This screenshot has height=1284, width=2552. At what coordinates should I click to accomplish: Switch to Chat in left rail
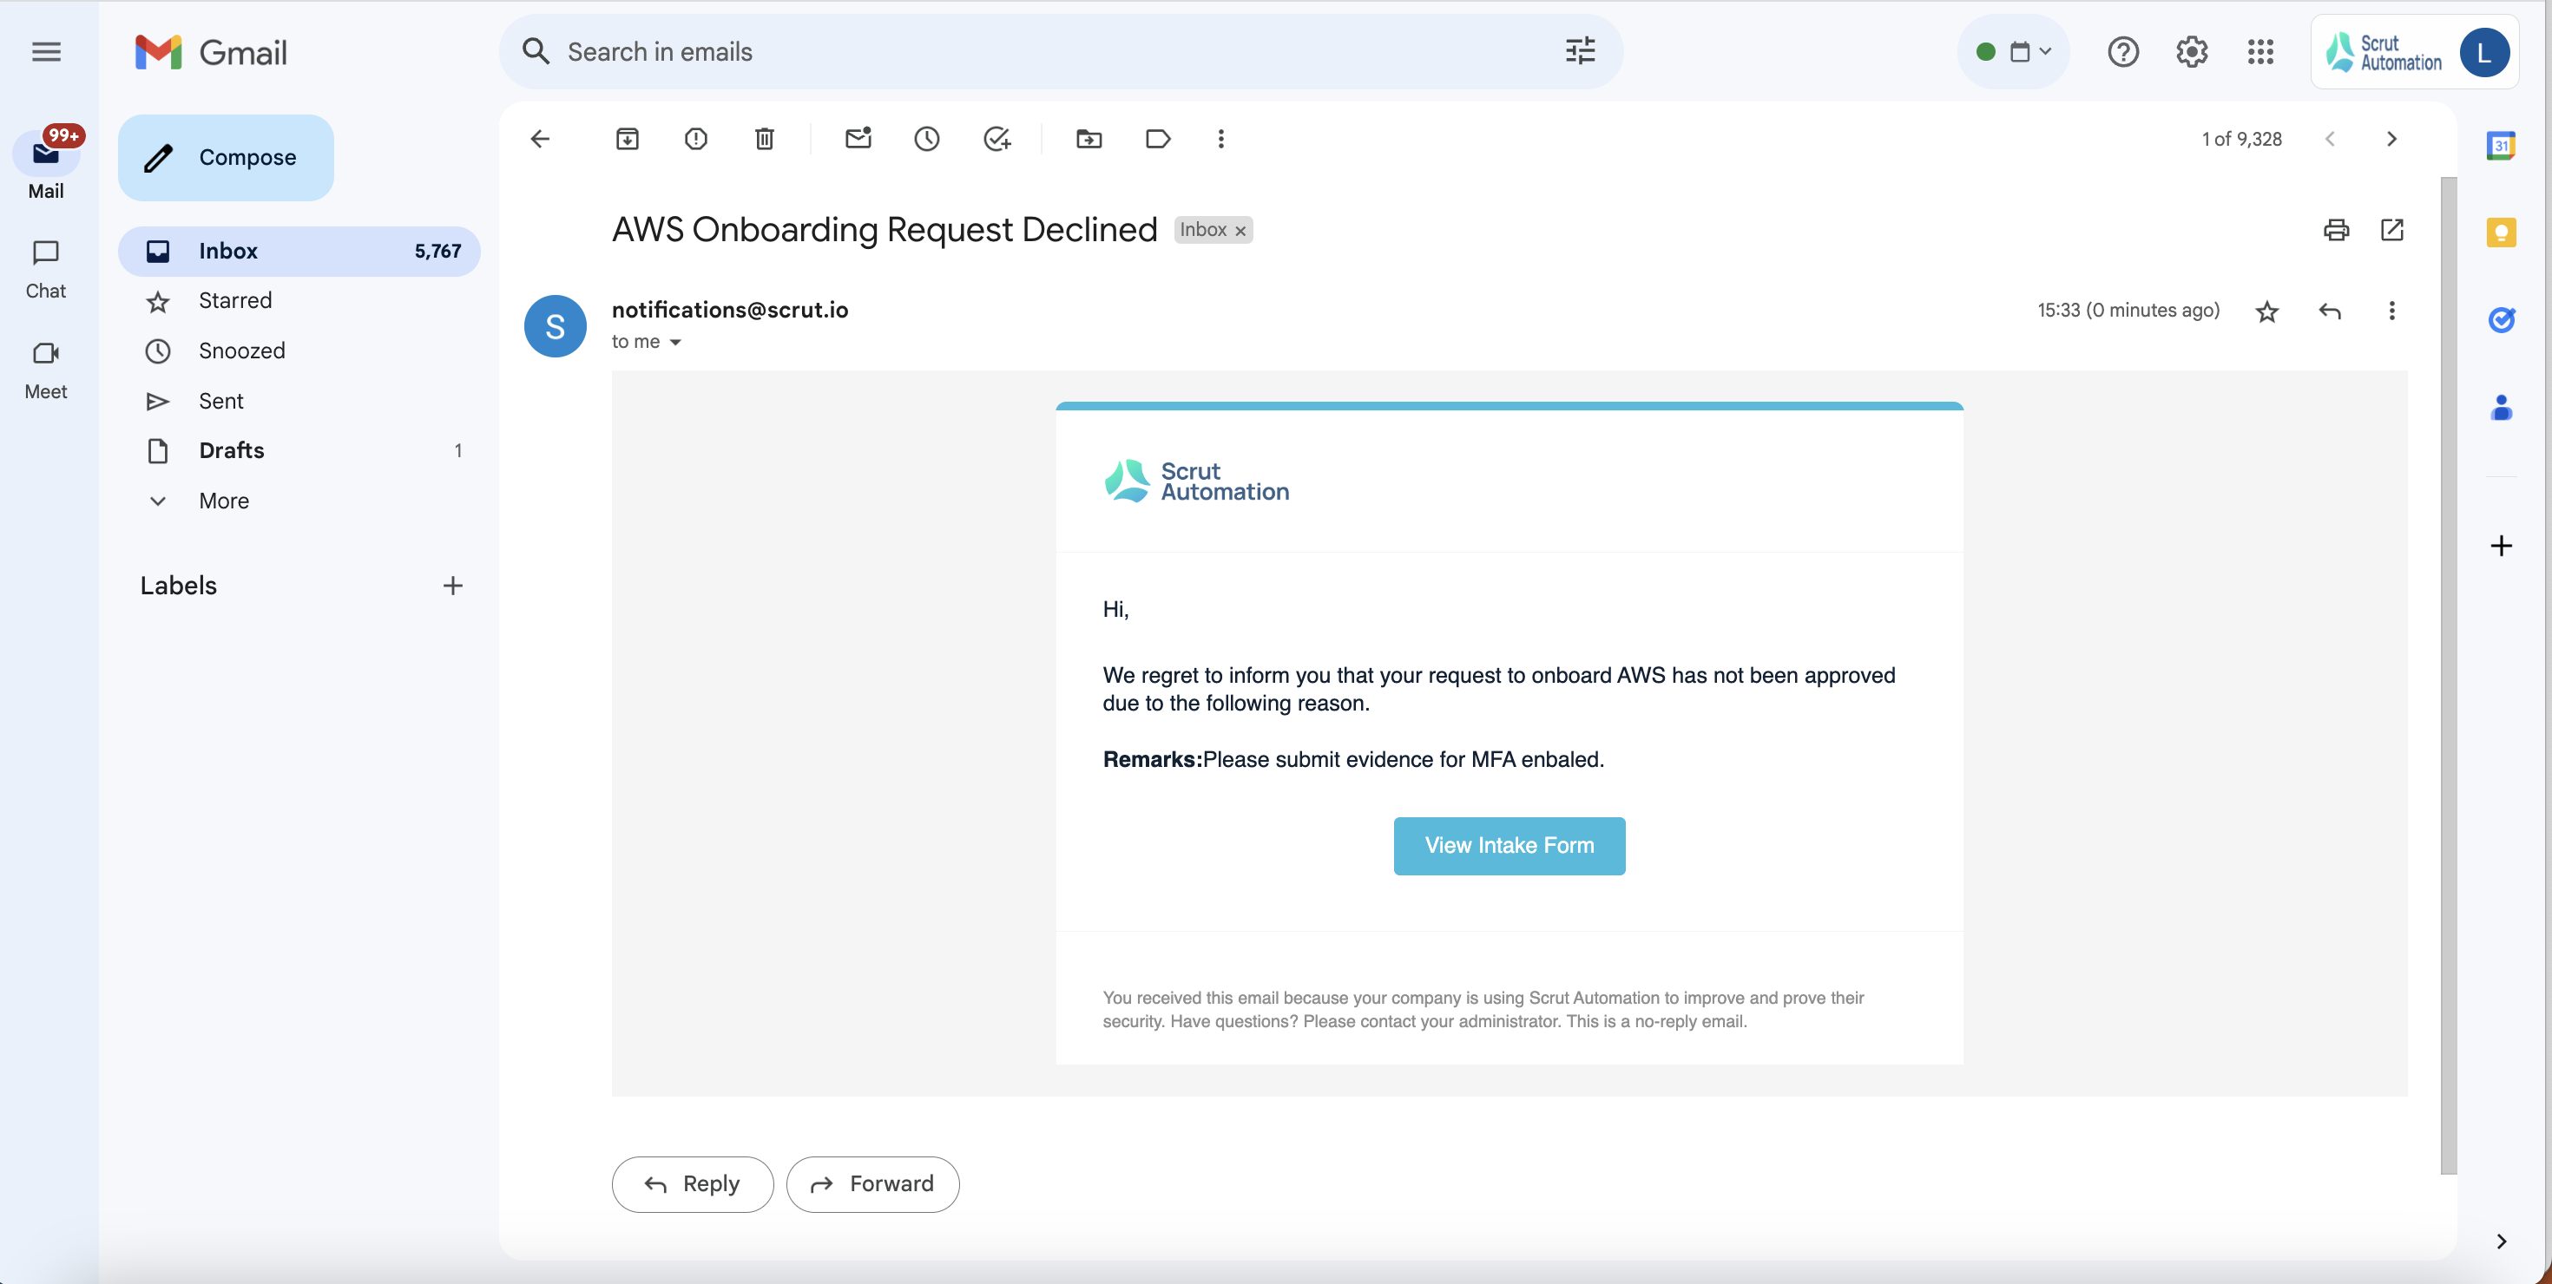point(45,269)
